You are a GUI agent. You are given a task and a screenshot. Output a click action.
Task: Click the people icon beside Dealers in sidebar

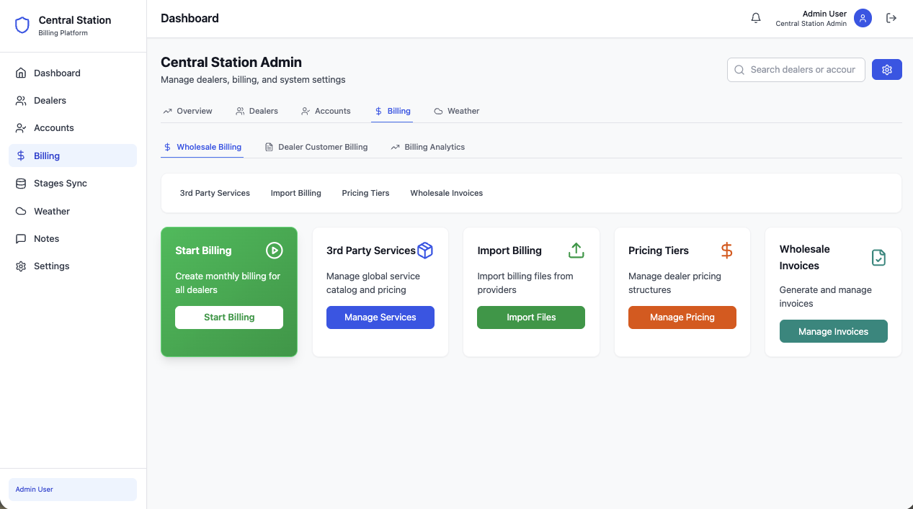(x=21, y=100)
